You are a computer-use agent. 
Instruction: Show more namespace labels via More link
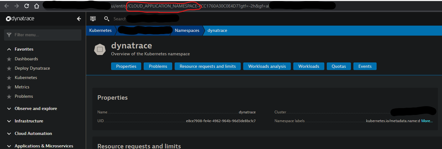(427, 121)
